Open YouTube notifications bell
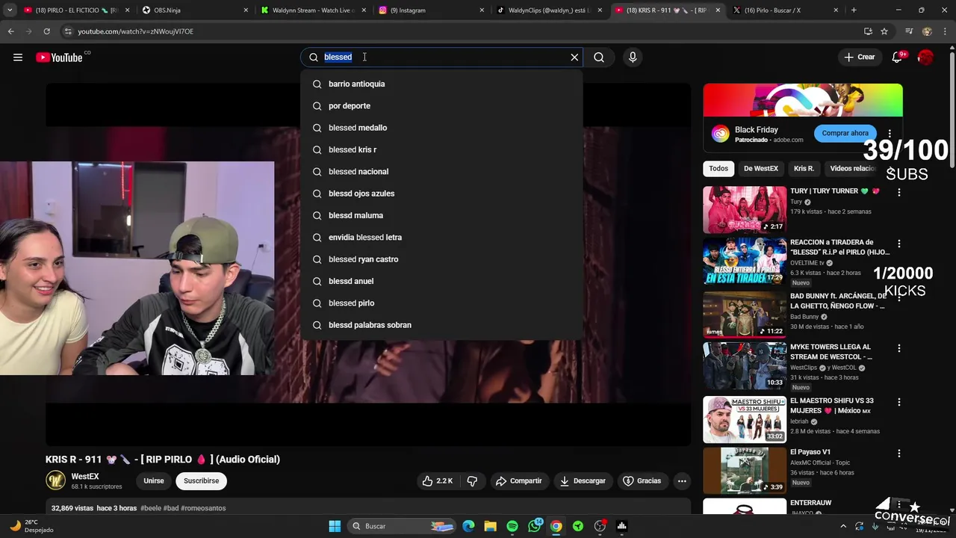956x538 pixels. (897, 58)
